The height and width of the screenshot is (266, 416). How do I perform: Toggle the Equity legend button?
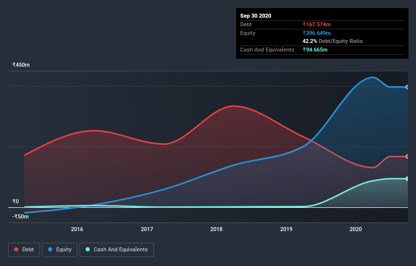(60, 250)
